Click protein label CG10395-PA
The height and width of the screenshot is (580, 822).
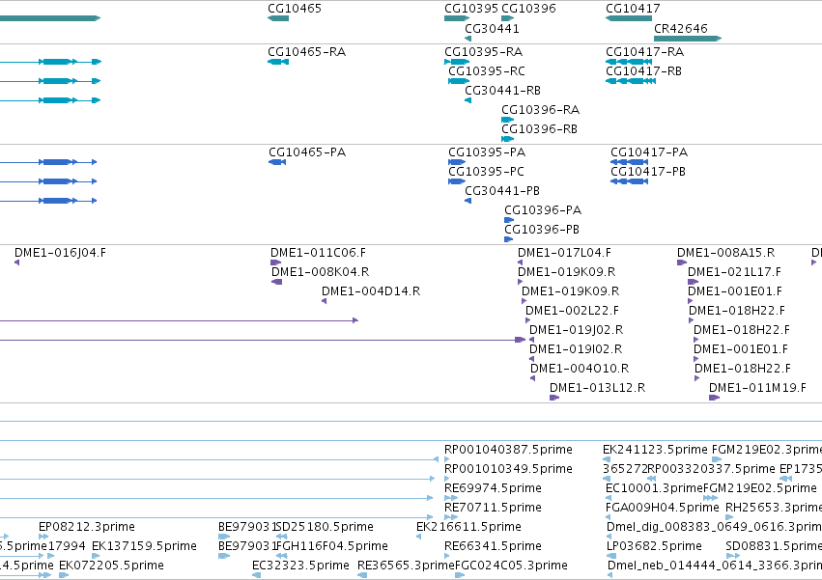(487, 152)
